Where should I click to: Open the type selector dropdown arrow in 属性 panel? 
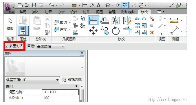(82, 68)
